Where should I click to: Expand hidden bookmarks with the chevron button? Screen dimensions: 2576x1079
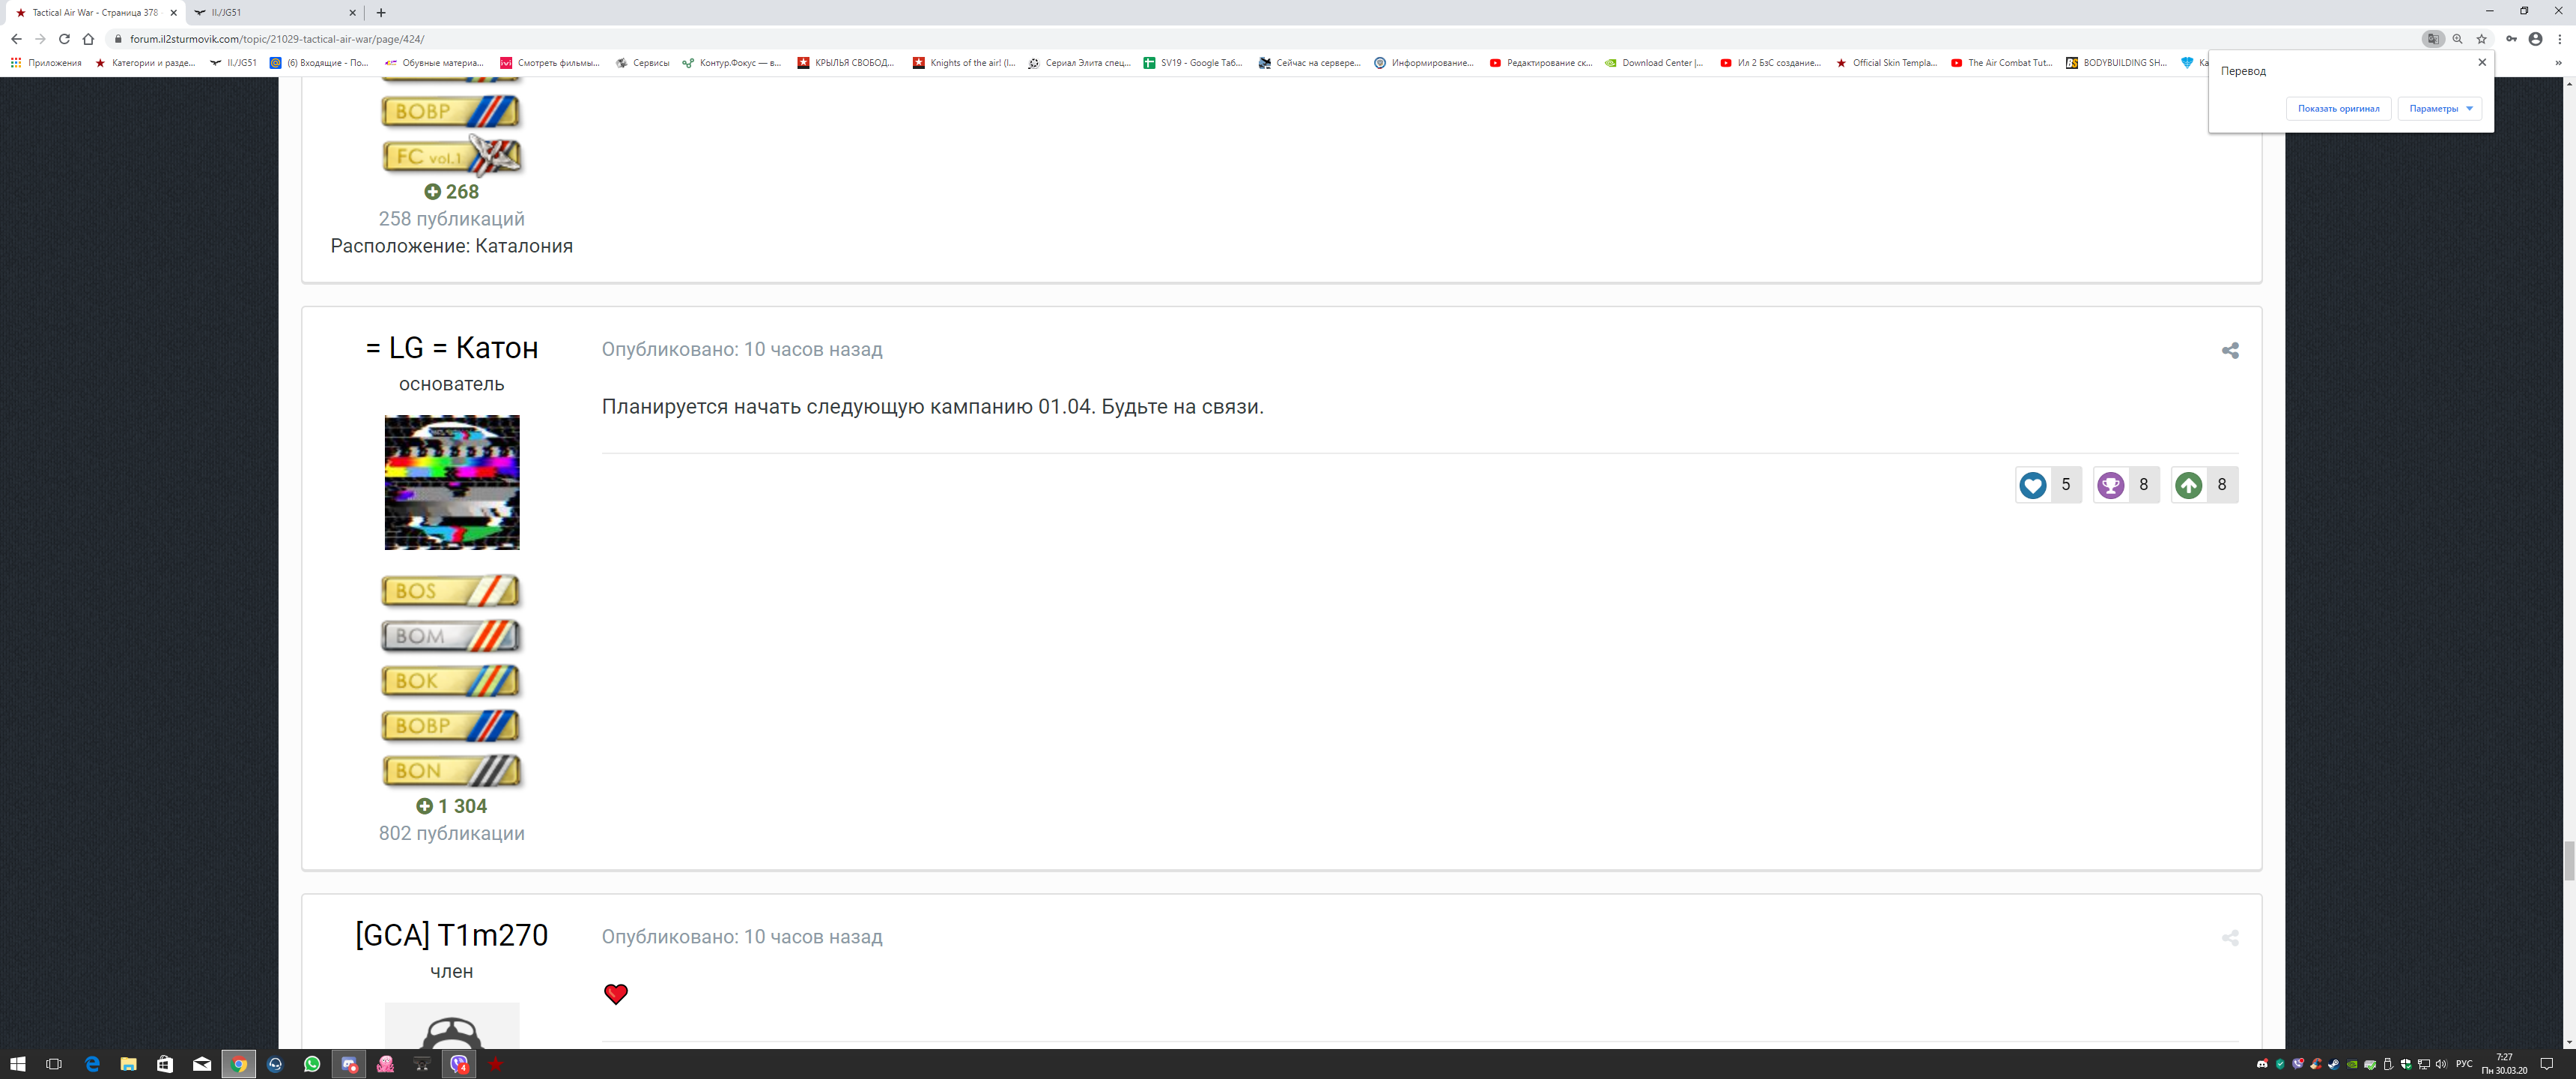click(x=2558, y=62)
